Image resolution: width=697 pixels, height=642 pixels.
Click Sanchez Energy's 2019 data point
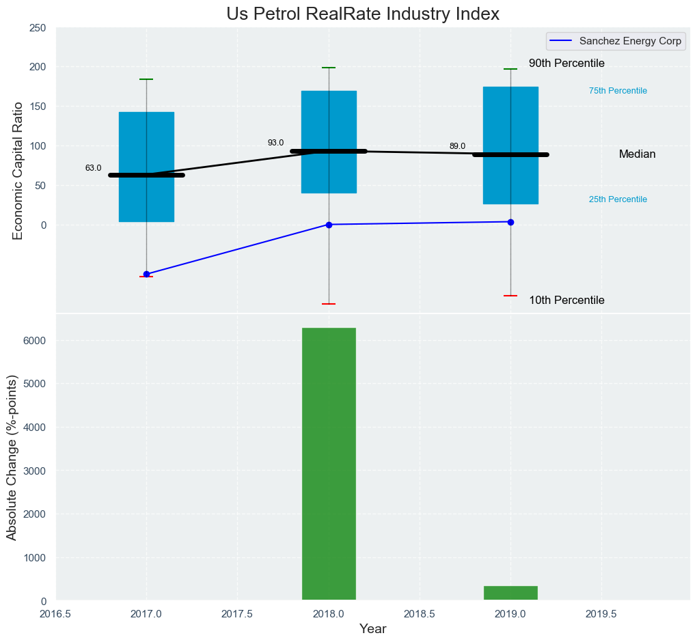tap(510, 222)
